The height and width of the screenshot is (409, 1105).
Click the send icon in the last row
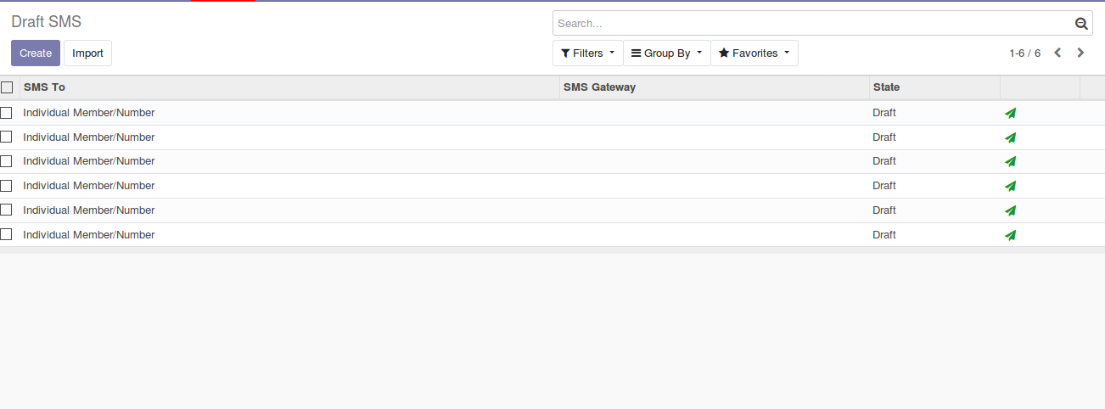1010,235
